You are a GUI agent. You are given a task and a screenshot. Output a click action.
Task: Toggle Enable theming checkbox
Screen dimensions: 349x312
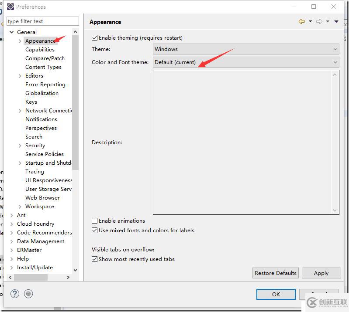[x=94, y=38]
